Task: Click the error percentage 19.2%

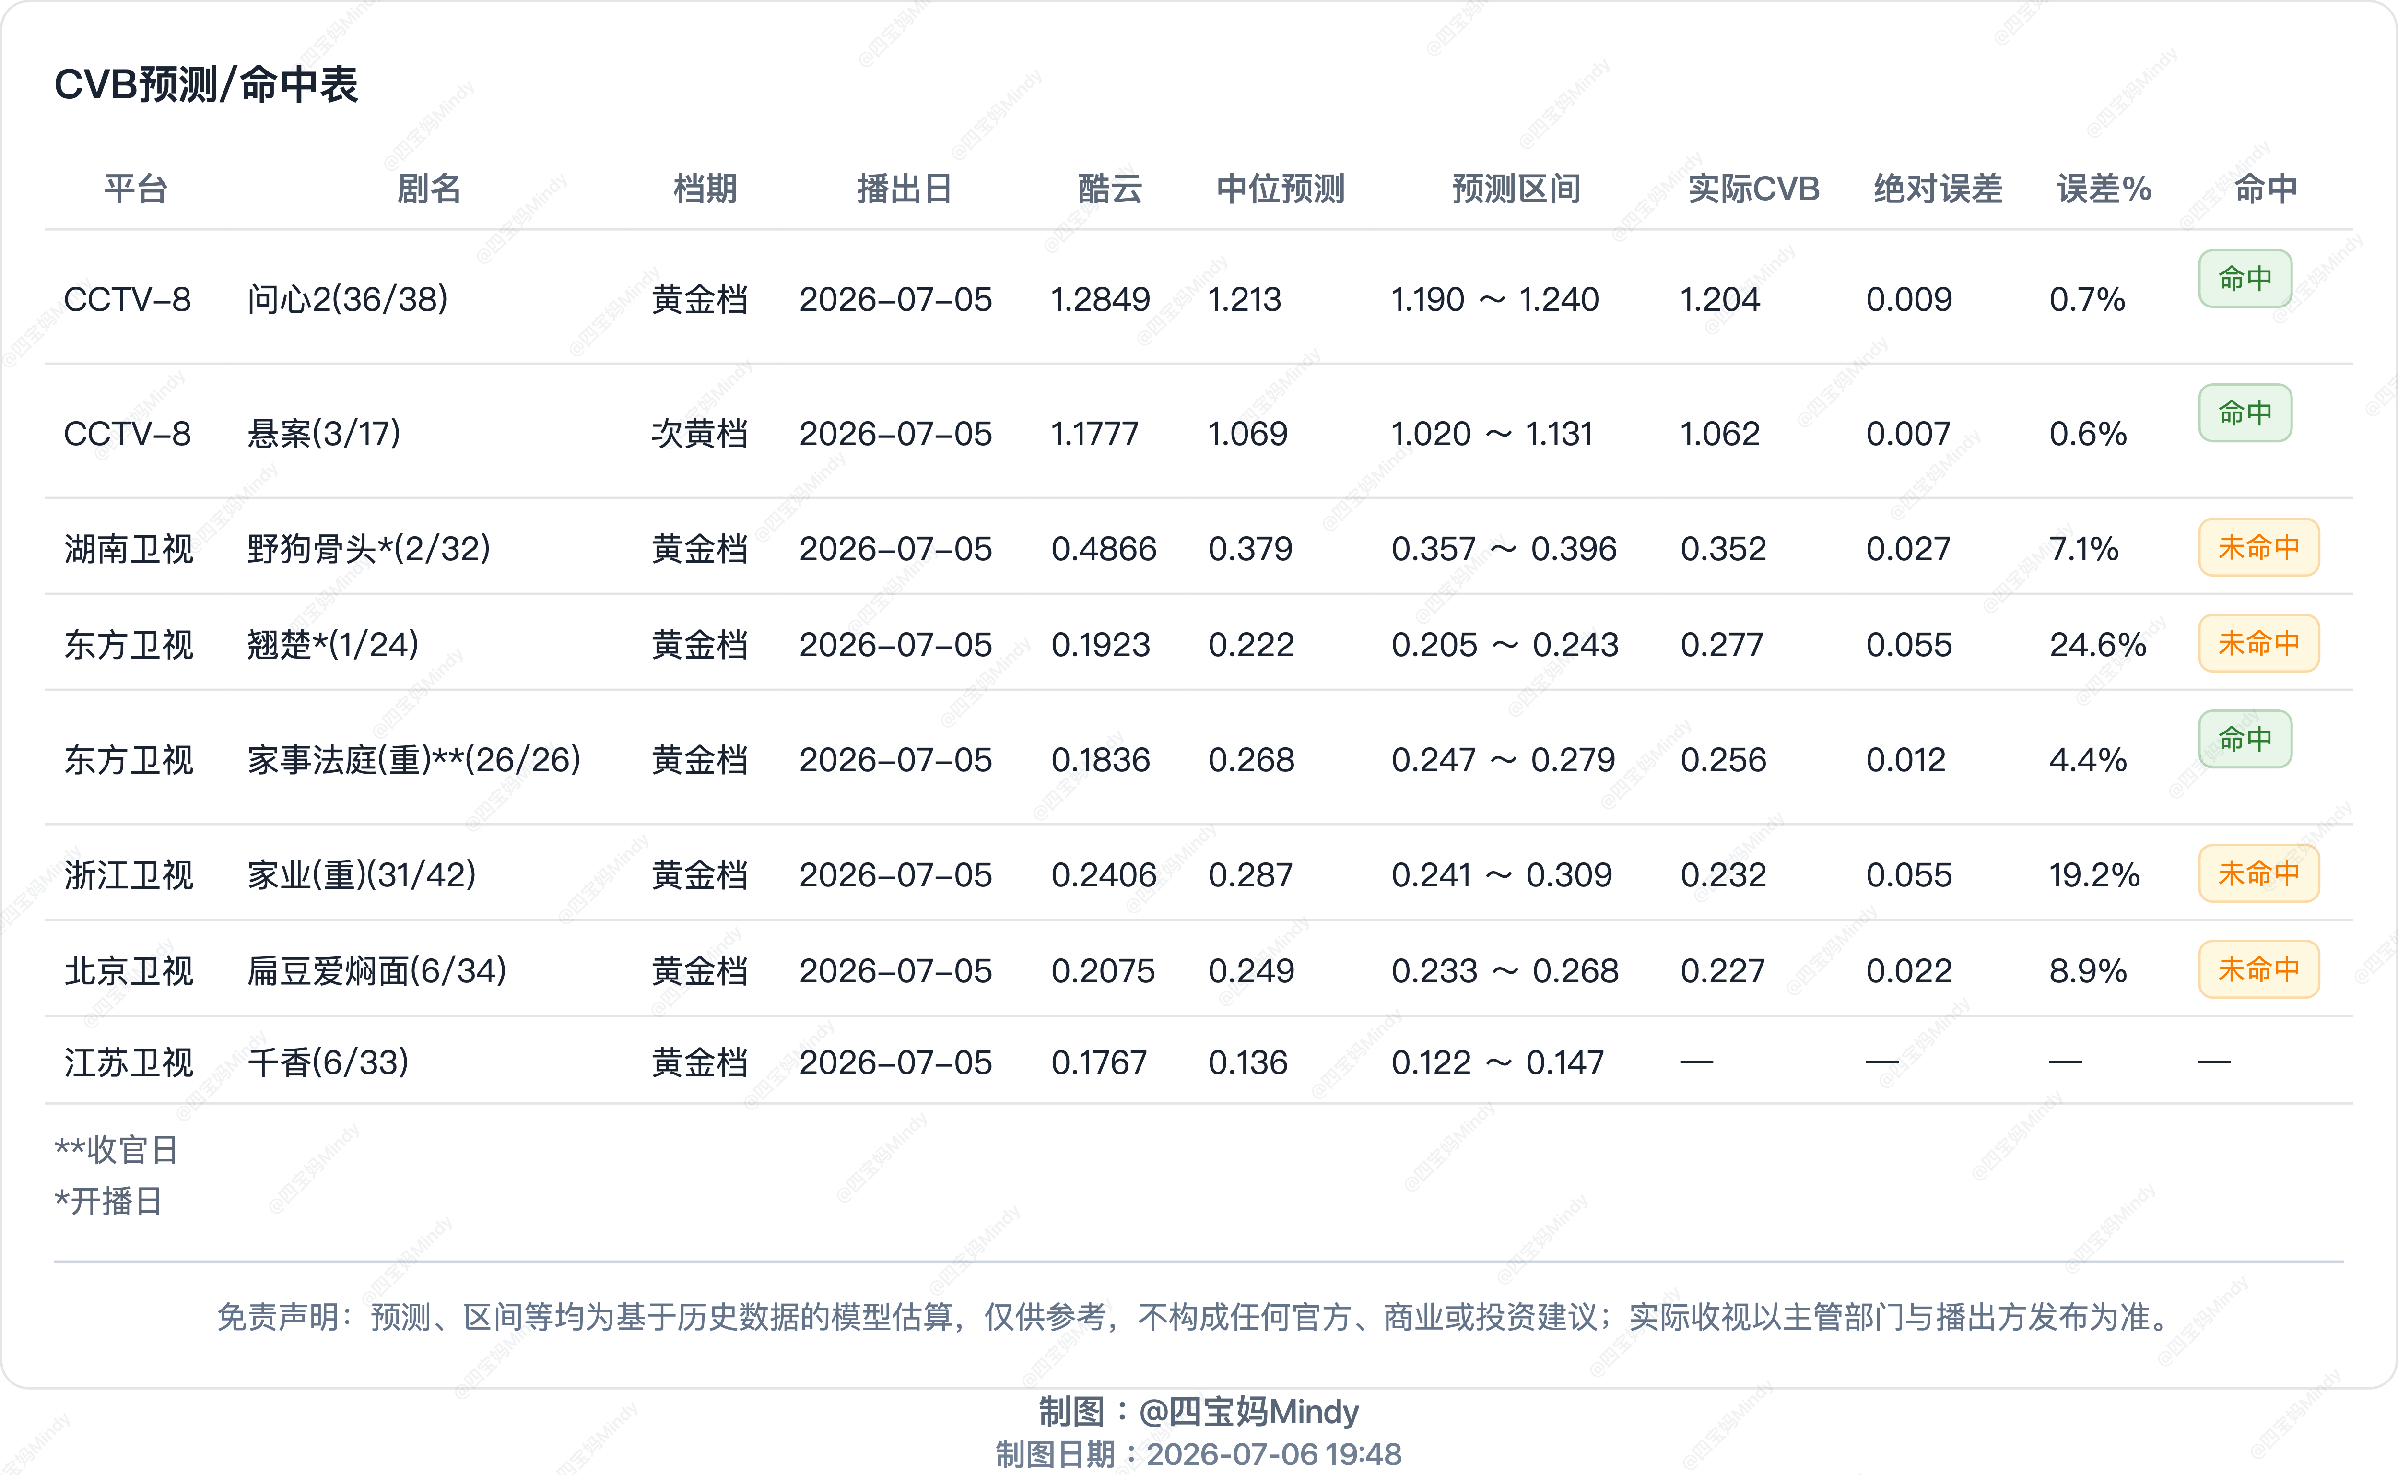Action: point(2095,874)
